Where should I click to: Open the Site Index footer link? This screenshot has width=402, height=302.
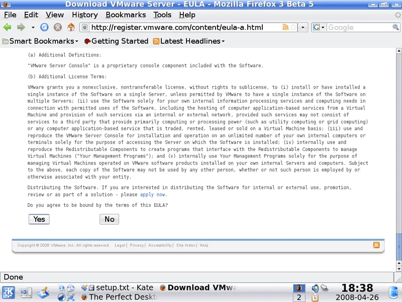(185, 245)
